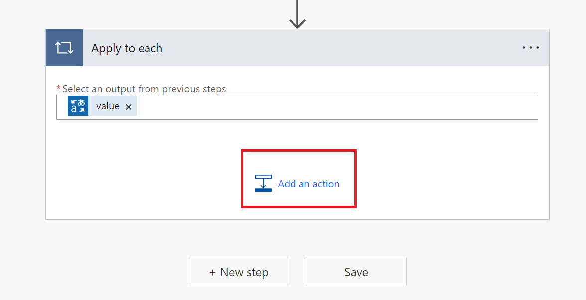Viewport: 586px width, 300px height.
Task: Click the Add an action icon
Action: (263, 183)
